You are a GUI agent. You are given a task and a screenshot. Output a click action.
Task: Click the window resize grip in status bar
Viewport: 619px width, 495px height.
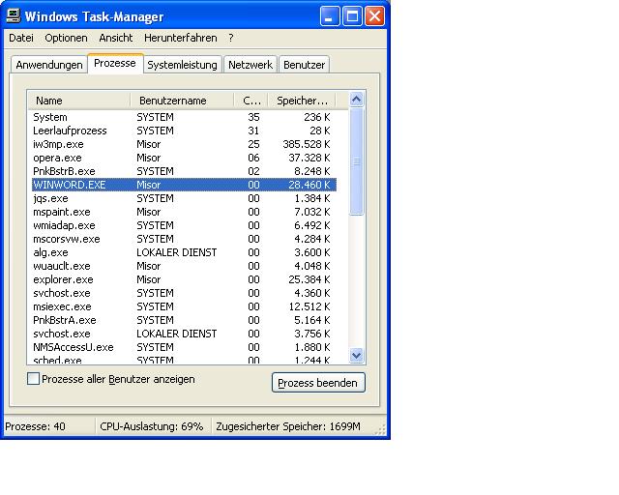pyautogui.click(x=380, y=430)
